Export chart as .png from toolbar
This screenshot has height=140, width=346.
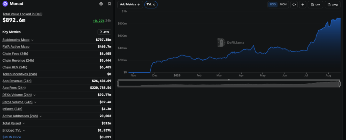tap(332, 5)
